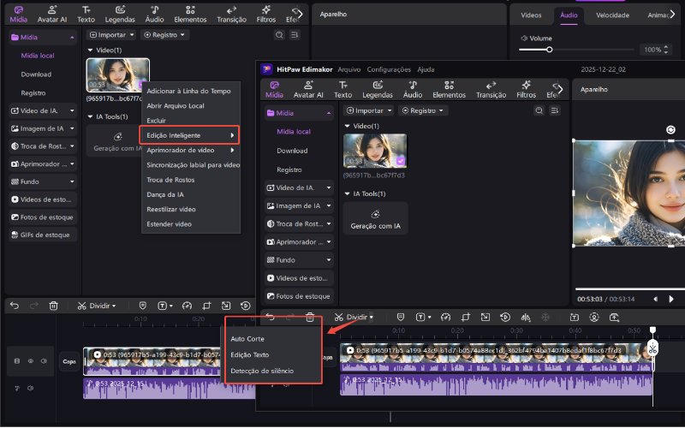Expand more toolbar tabs arrow in front window
The height and width of the screenshot is (428, 685).
561,90
